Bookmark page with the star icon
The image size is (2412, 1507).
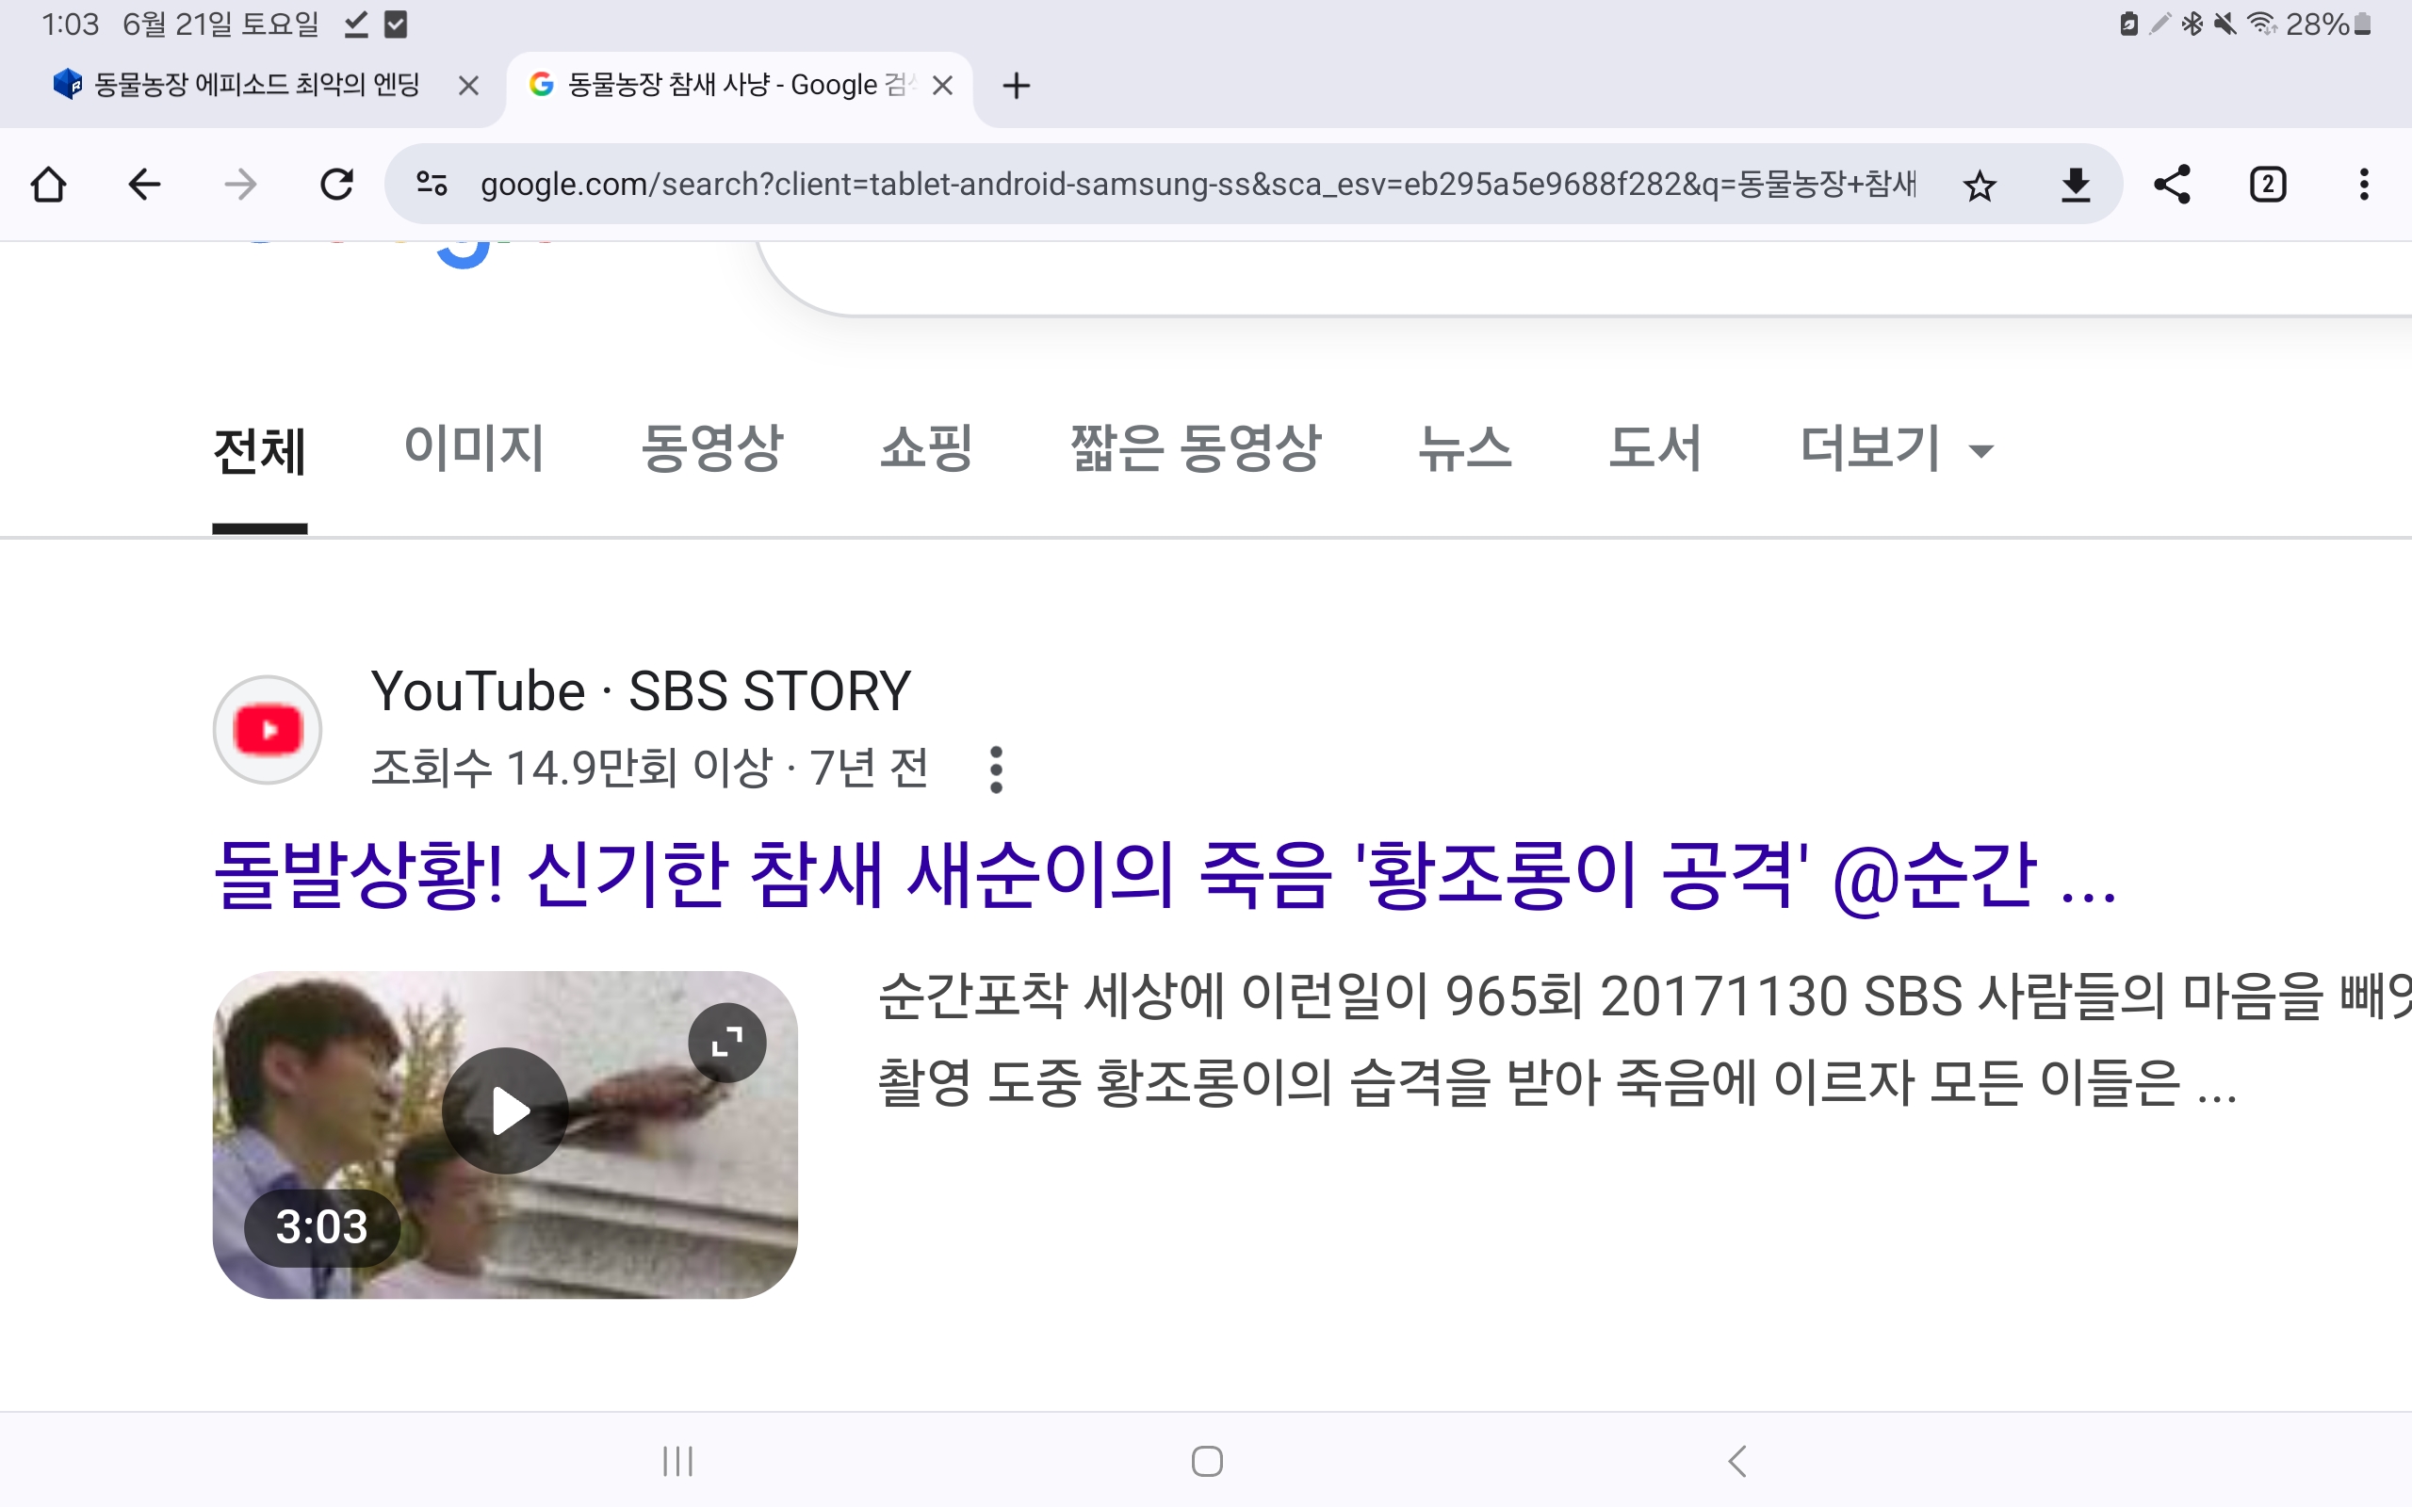click(x=1980, y=186)
